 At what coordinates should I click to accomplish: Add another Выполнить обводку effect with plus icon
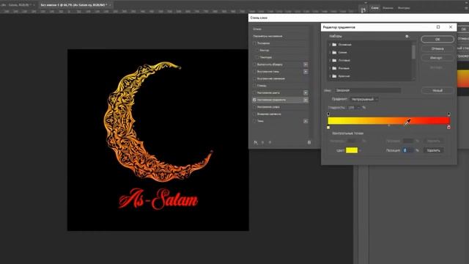[306, 65]
